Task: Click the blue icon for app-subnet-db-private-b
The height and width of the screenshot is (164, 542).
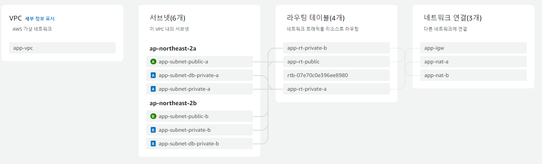Action: (x=153, y=143)
